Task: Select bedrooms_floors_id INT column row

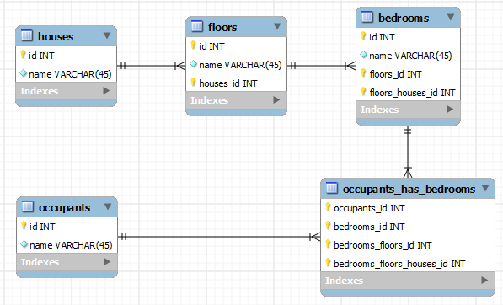Action: point(408,245)
